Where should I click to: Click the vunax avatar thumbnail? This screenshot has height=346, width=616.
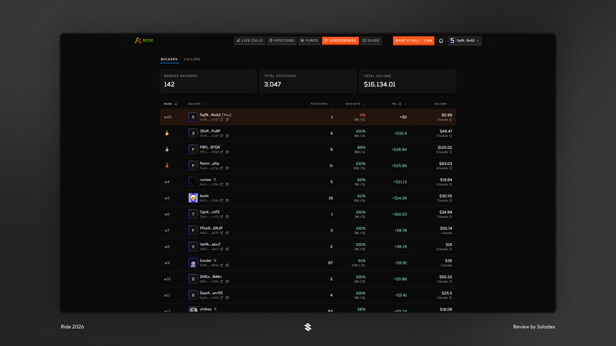pyautogui.click(x=193, y=182)
